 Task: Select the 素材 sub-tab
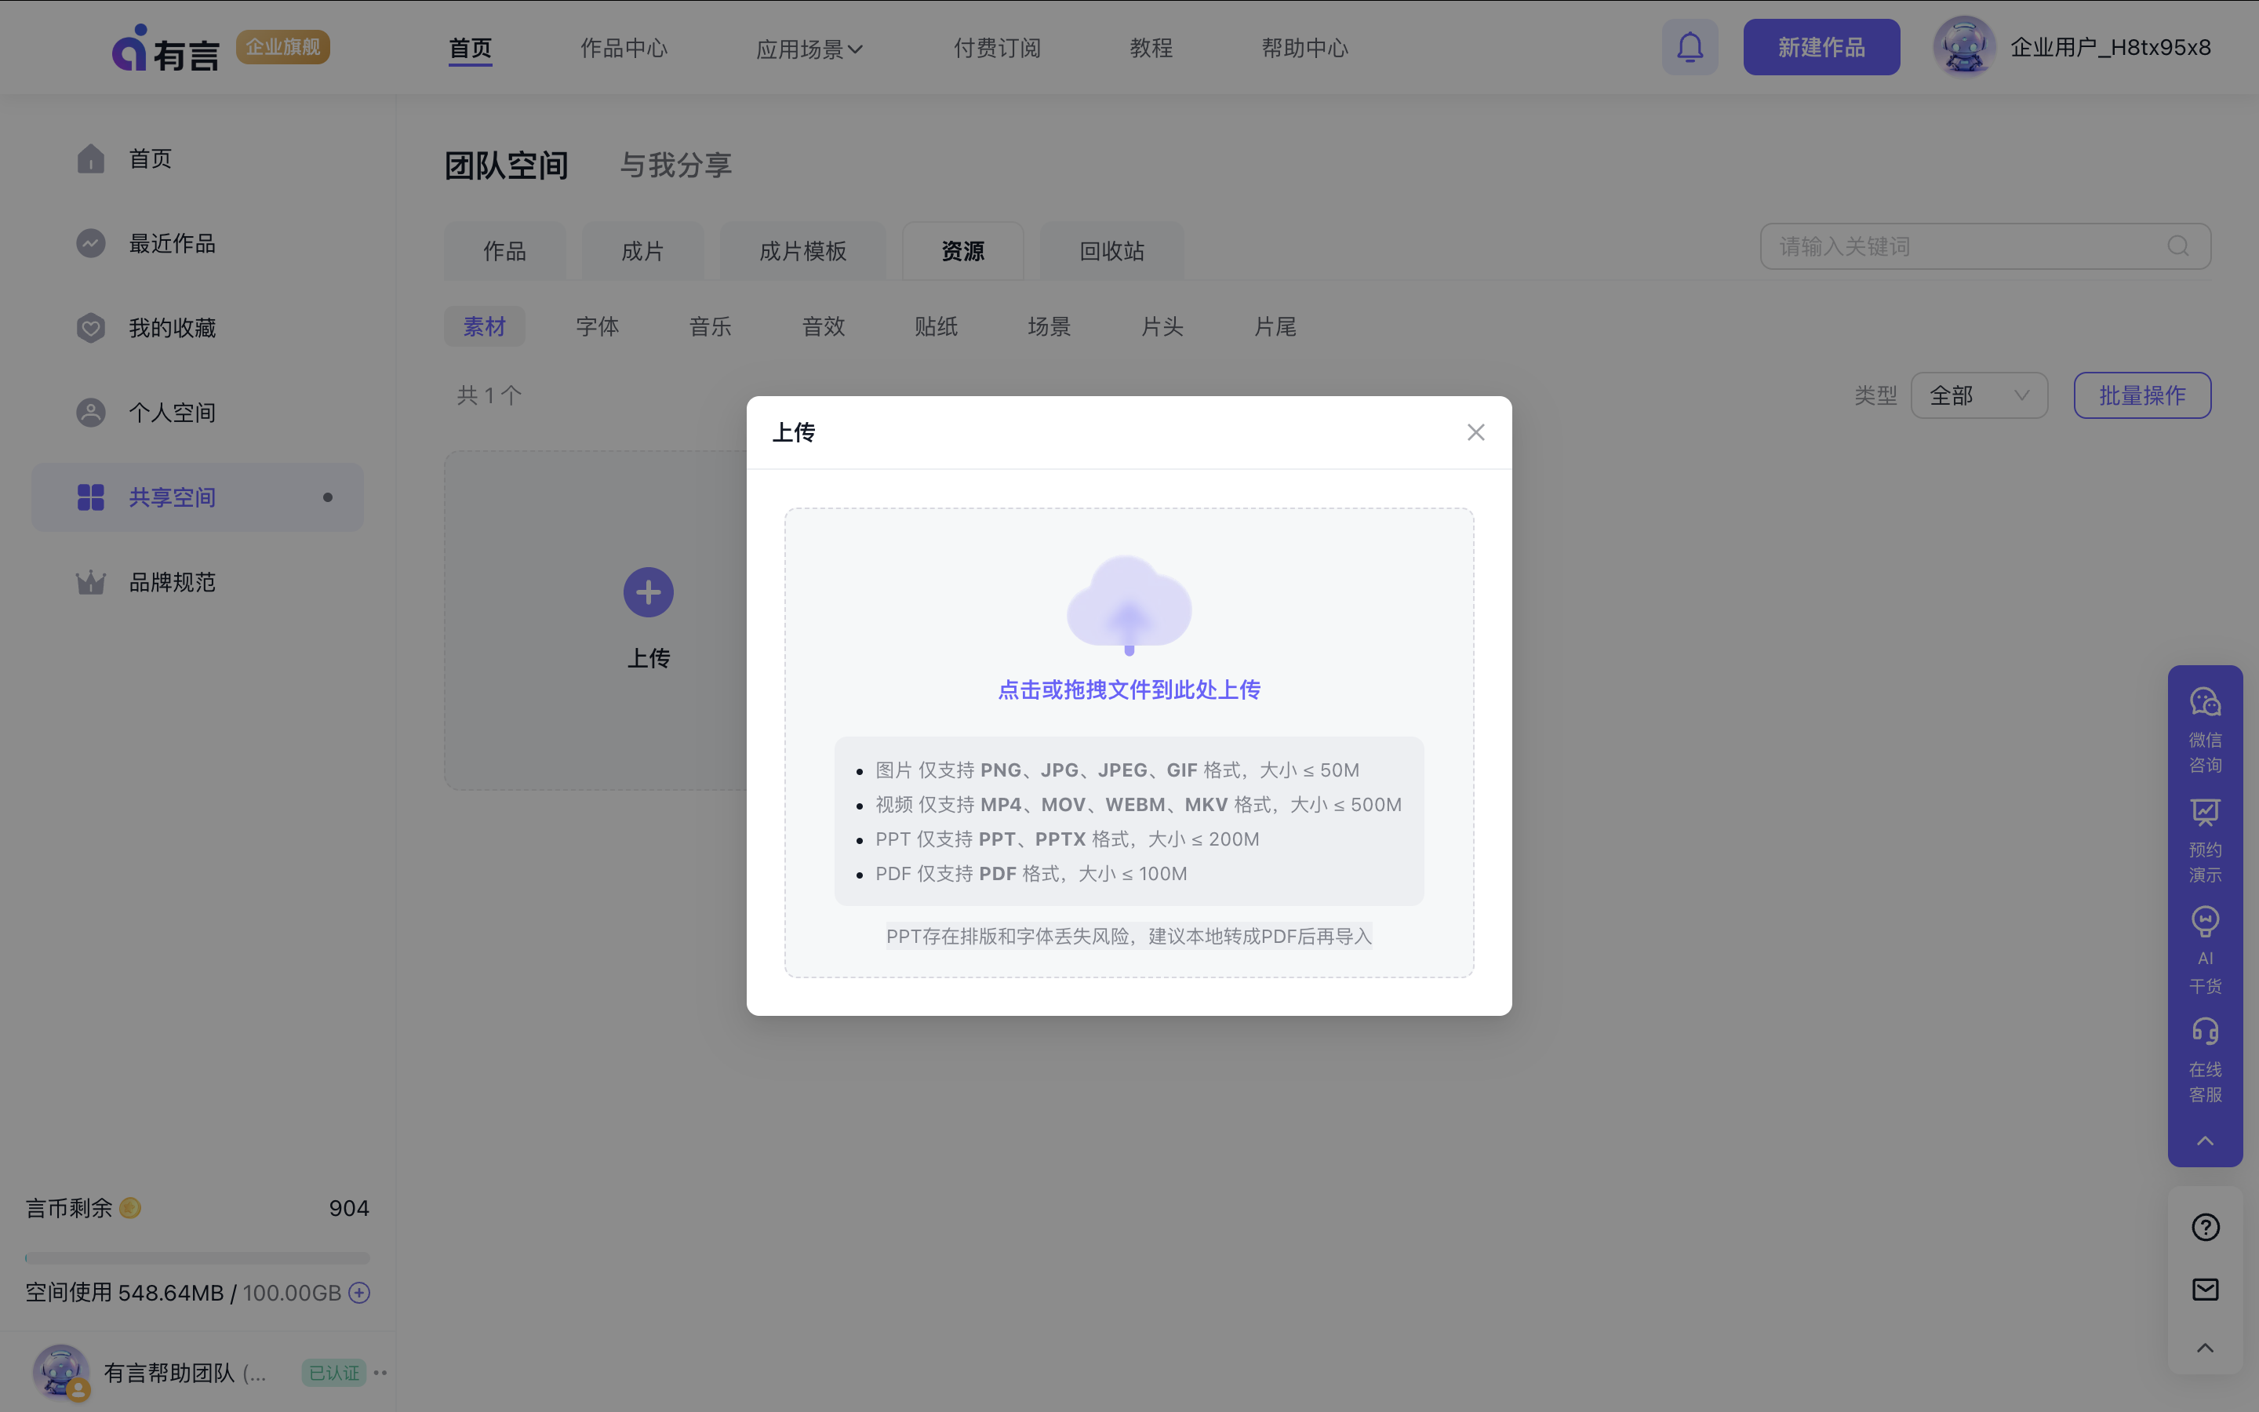point(485,327)
